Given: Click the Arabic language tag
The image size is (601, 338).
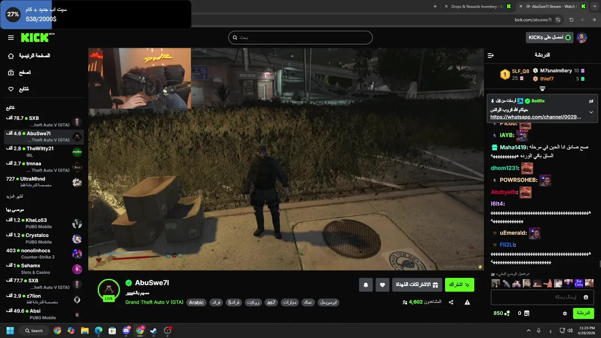Looking at the screenshot, I should point(196,302).
